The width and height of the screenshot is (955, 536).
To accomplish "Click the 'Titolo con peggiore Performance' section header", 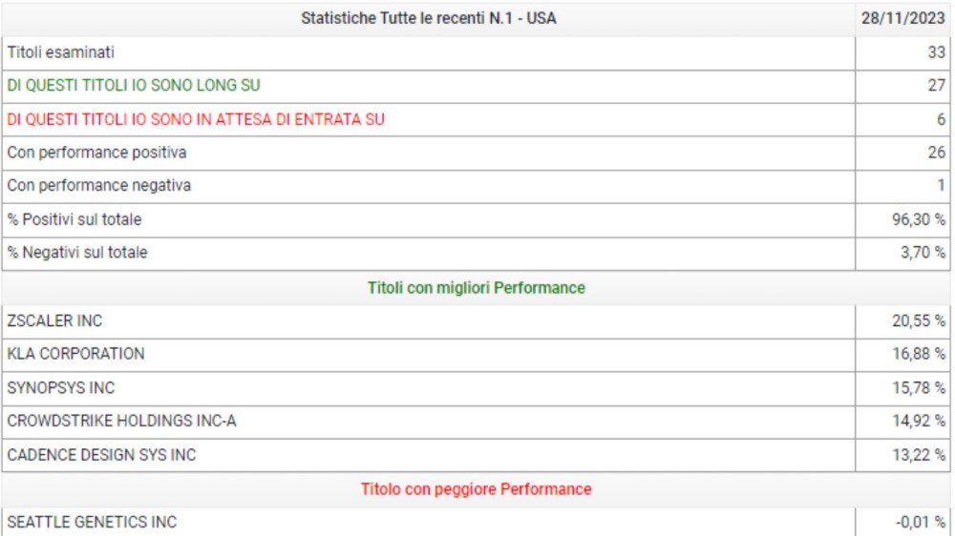I will 476,489.
